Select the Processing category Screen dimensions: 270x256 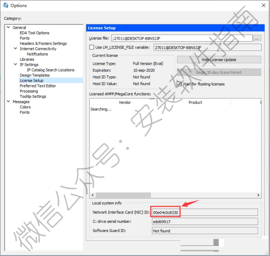coord(29,91)
